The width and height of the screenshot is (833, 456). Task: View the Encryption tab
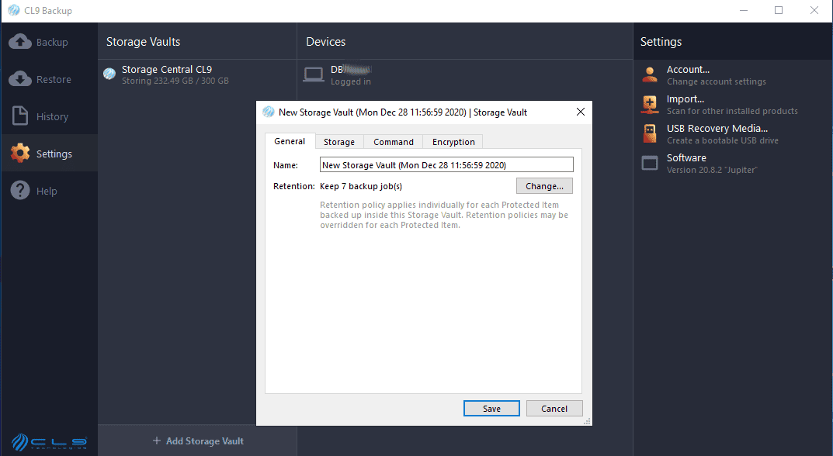tap(453, 142)
